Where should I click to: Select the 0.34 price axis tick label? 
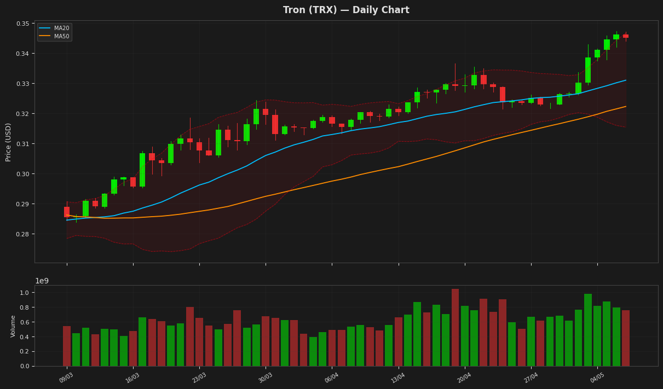point(22,54)
